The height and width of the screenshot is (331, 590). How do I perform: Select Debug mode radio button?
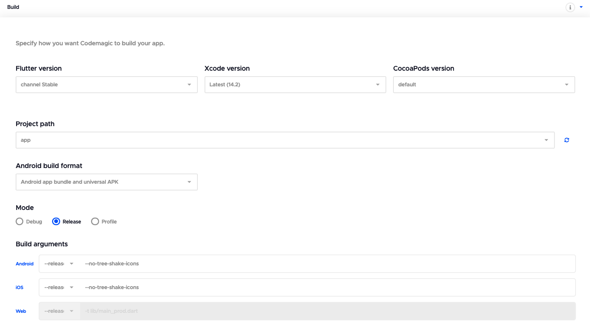tap(19, 221)
